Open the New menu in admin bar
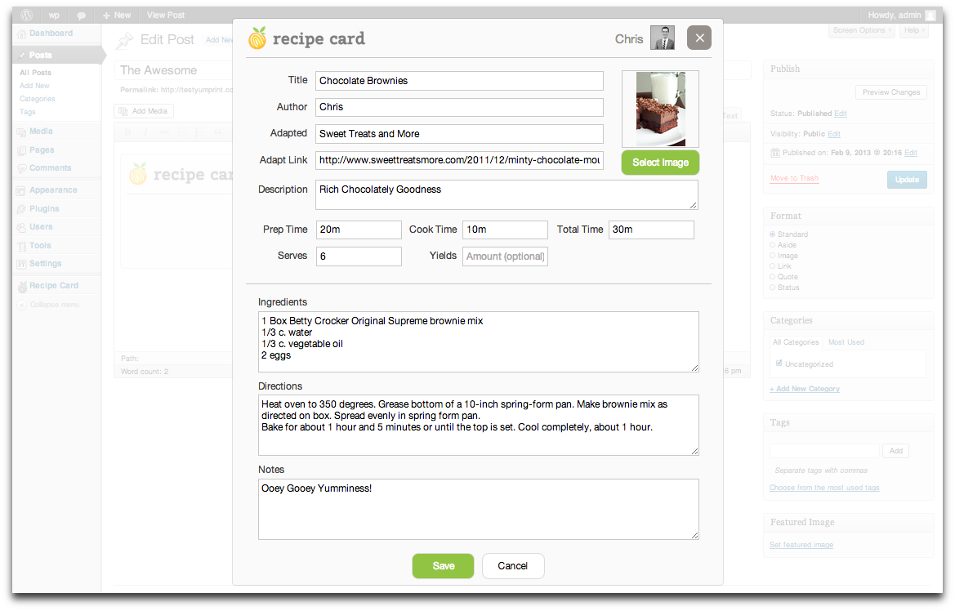This screenshot has height=611, width=955. click(x=117, y=16)
